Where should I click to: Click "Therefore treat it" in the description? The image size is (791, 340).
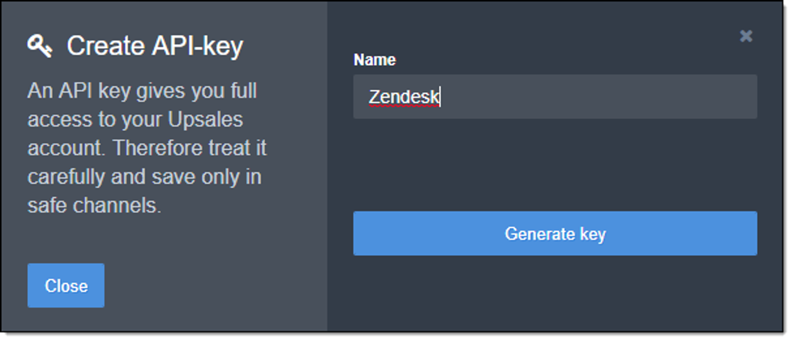189,148
